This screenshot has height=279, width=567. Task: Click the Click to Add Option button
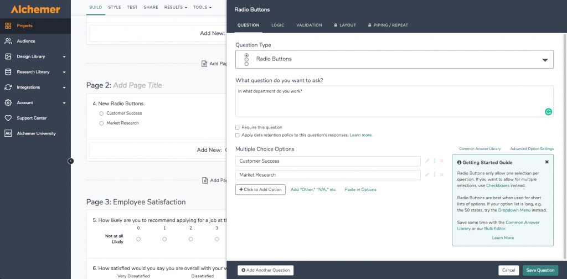(x=260, y=189)
